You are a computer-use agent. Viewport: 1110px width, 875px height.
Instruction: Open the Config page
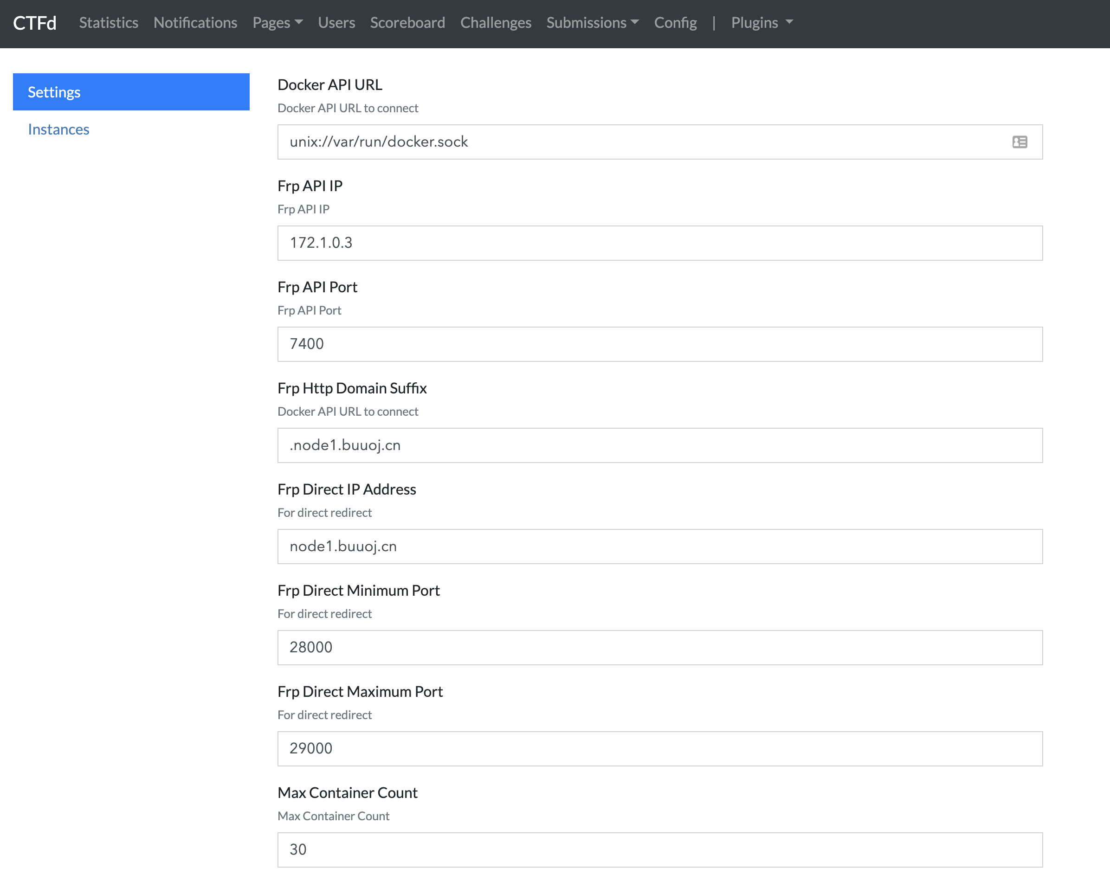(675, 23)
